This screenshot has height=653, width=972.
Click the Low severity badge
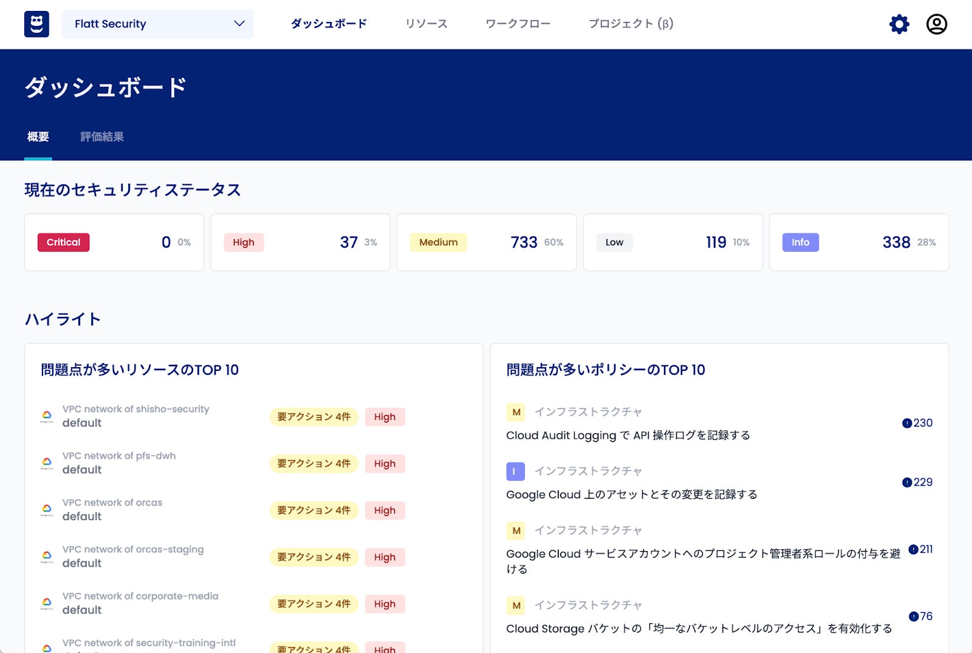[614, 242]
